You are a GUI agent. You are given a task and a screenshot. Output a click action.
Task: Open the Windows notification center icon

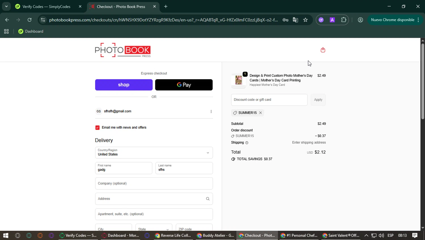415,235
